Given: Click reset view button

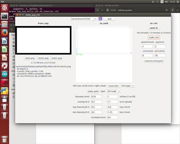Looking at the screenshot, I should tap(113, 86).
